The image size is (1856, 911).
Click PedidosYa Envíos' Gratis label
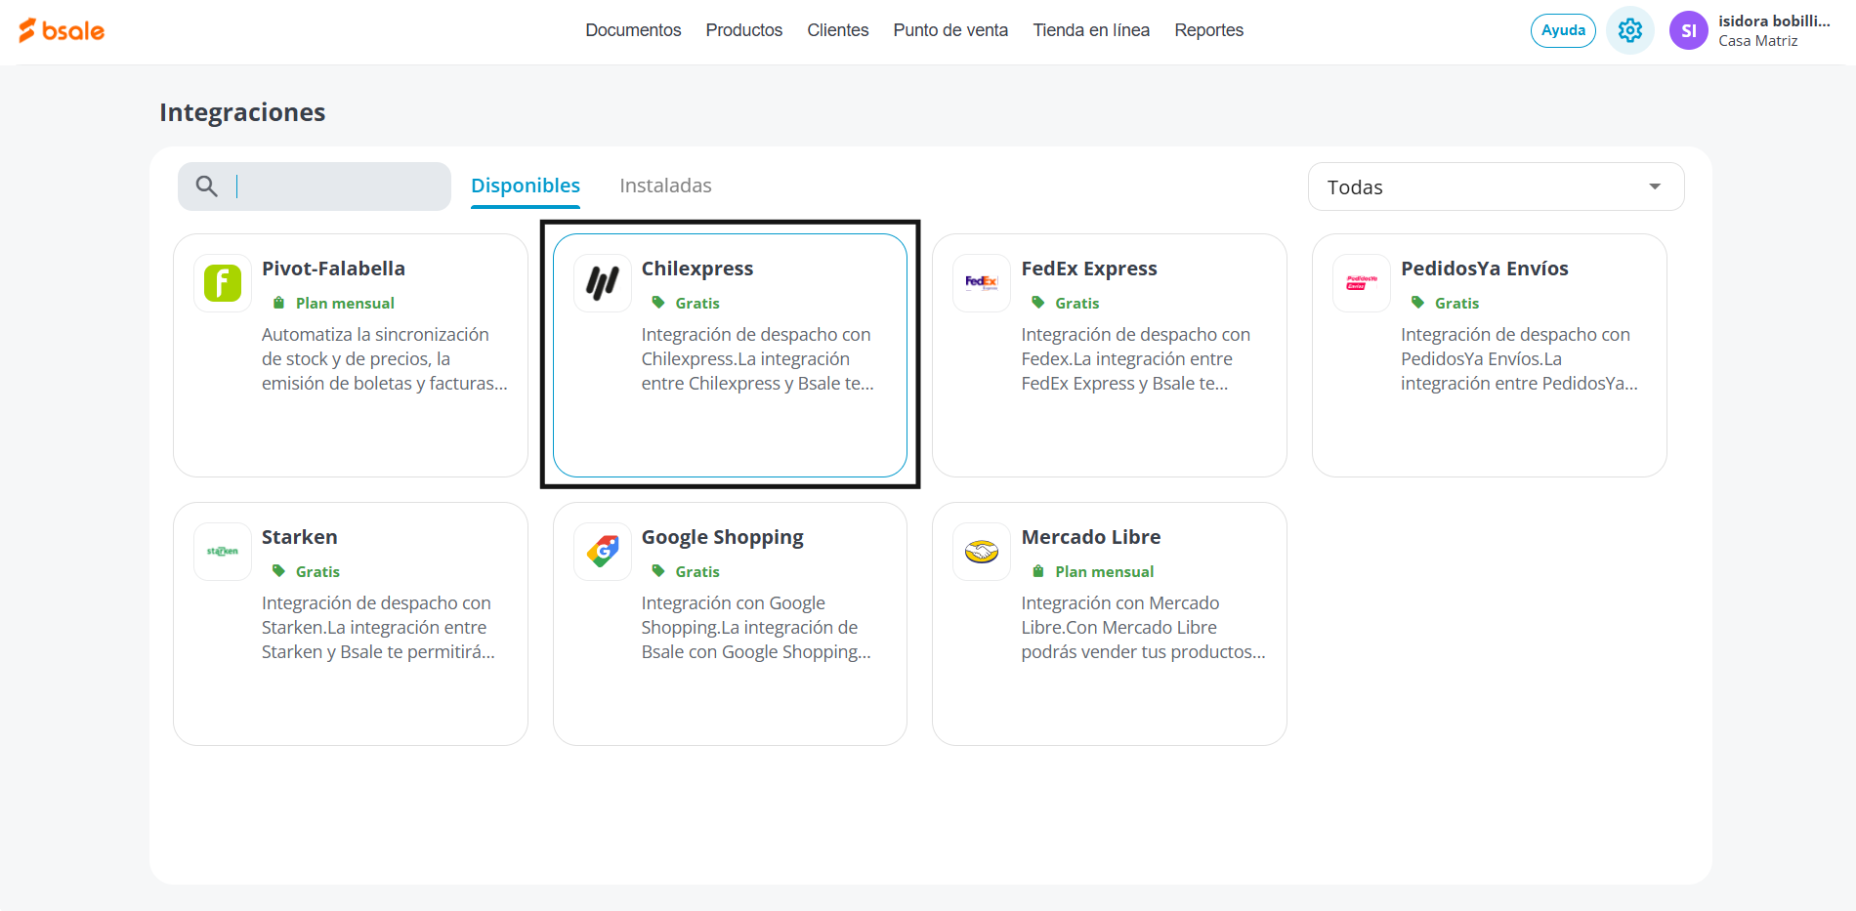(x=1456, y=303)
